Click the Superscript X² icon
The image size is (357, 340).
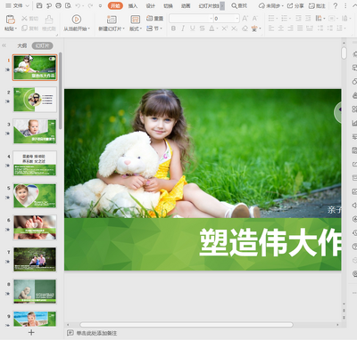tap(225, 28)
